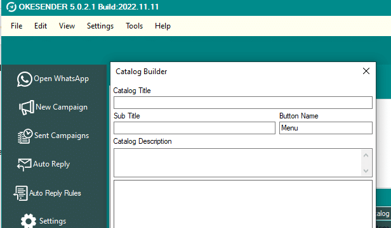This screenshot has width=391, height=228.
Task: Click the Auto Reply envelope icon
Action: pyautogui.click(x=24, y=165)
